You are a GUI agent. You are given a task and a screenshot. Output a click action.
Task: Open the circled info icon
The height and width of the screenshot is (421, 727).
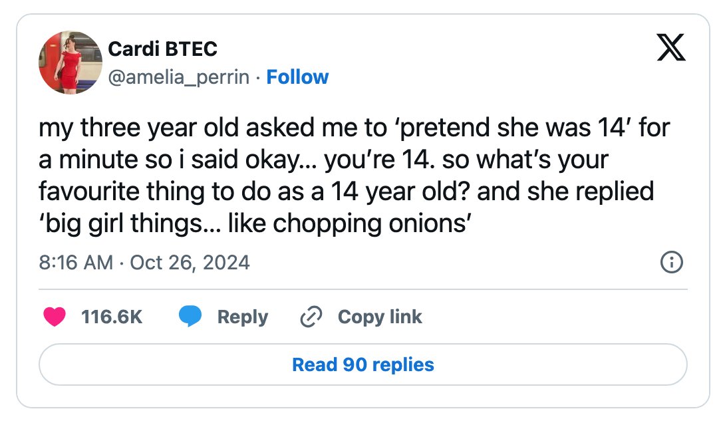point(671,262)
